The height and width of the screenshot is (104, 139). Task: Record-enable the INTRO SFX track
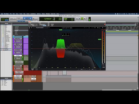coord(15,40)
